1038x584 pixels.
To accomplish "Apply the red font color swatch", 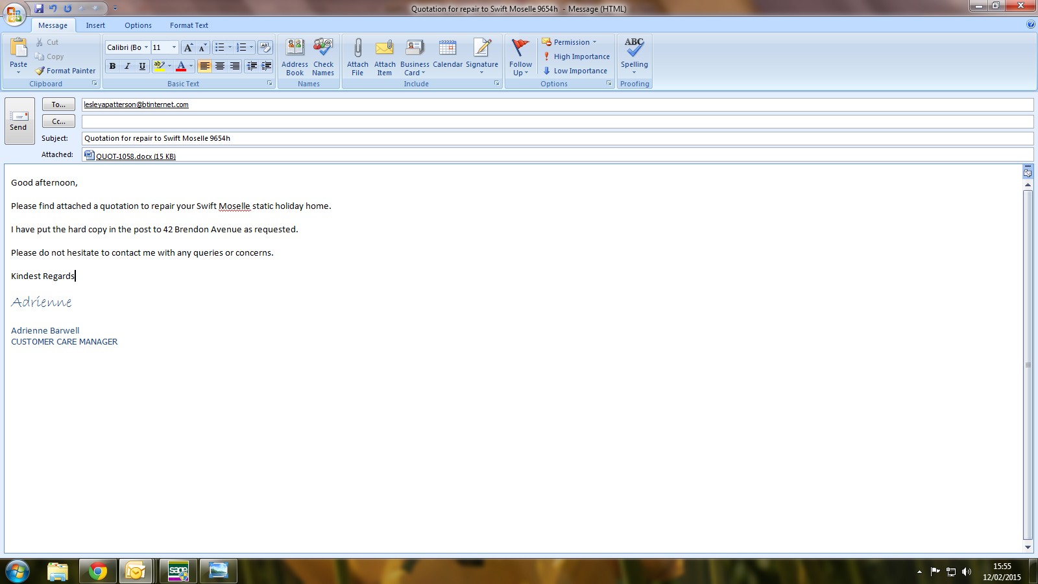I will [181, 66].
